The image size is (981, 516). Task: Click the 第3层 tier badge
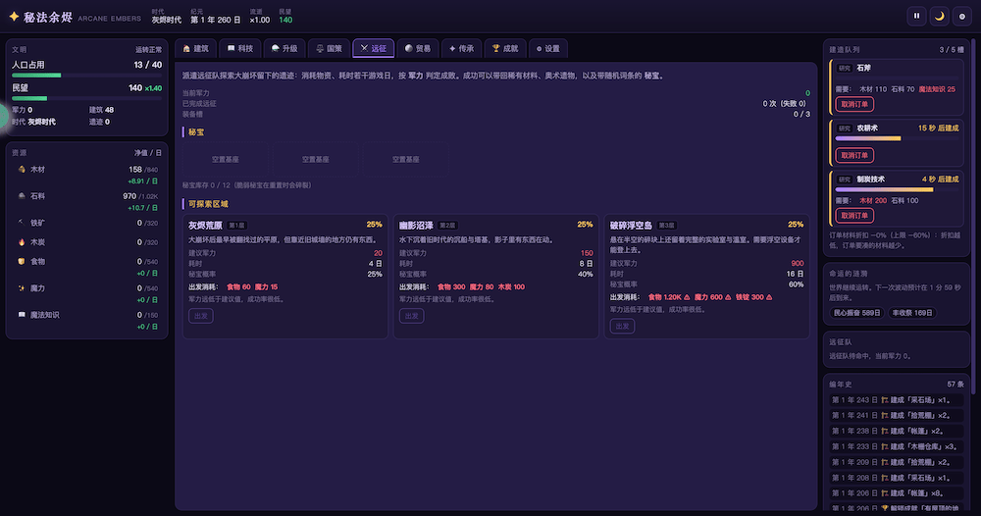click(666, 226)
